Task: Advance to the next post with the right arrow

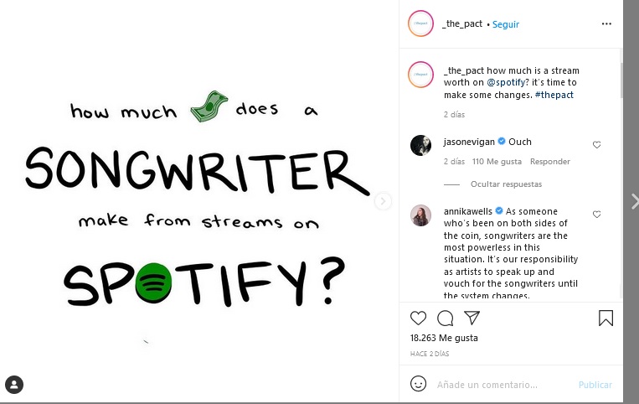Action: tap(634, 201)
